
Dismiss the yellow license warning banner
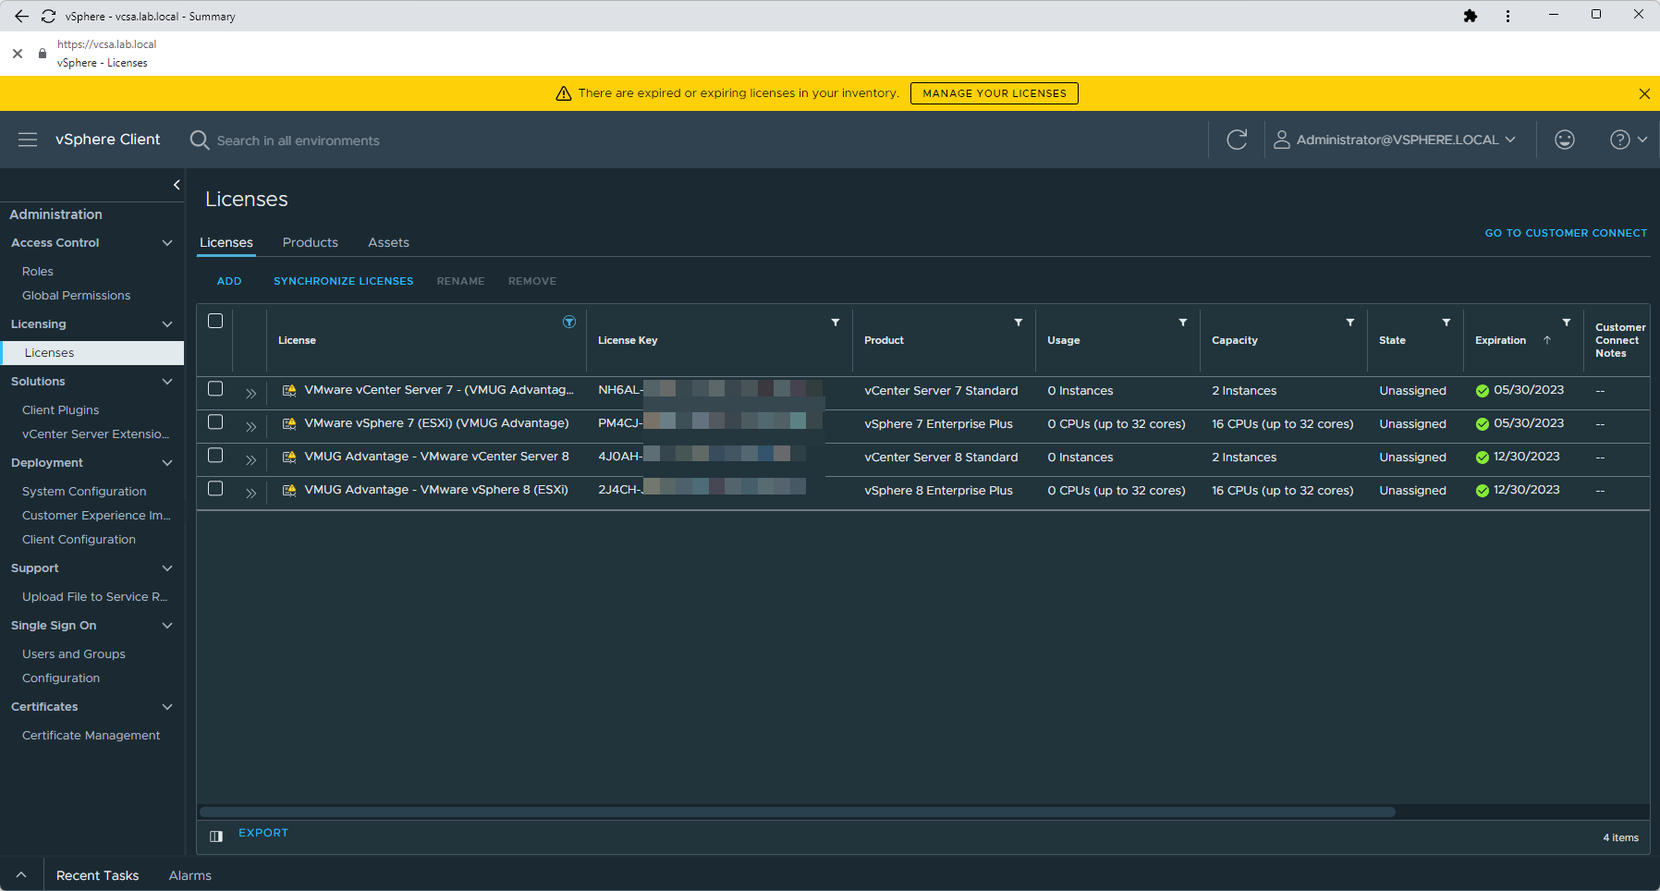click(1644, 93)
